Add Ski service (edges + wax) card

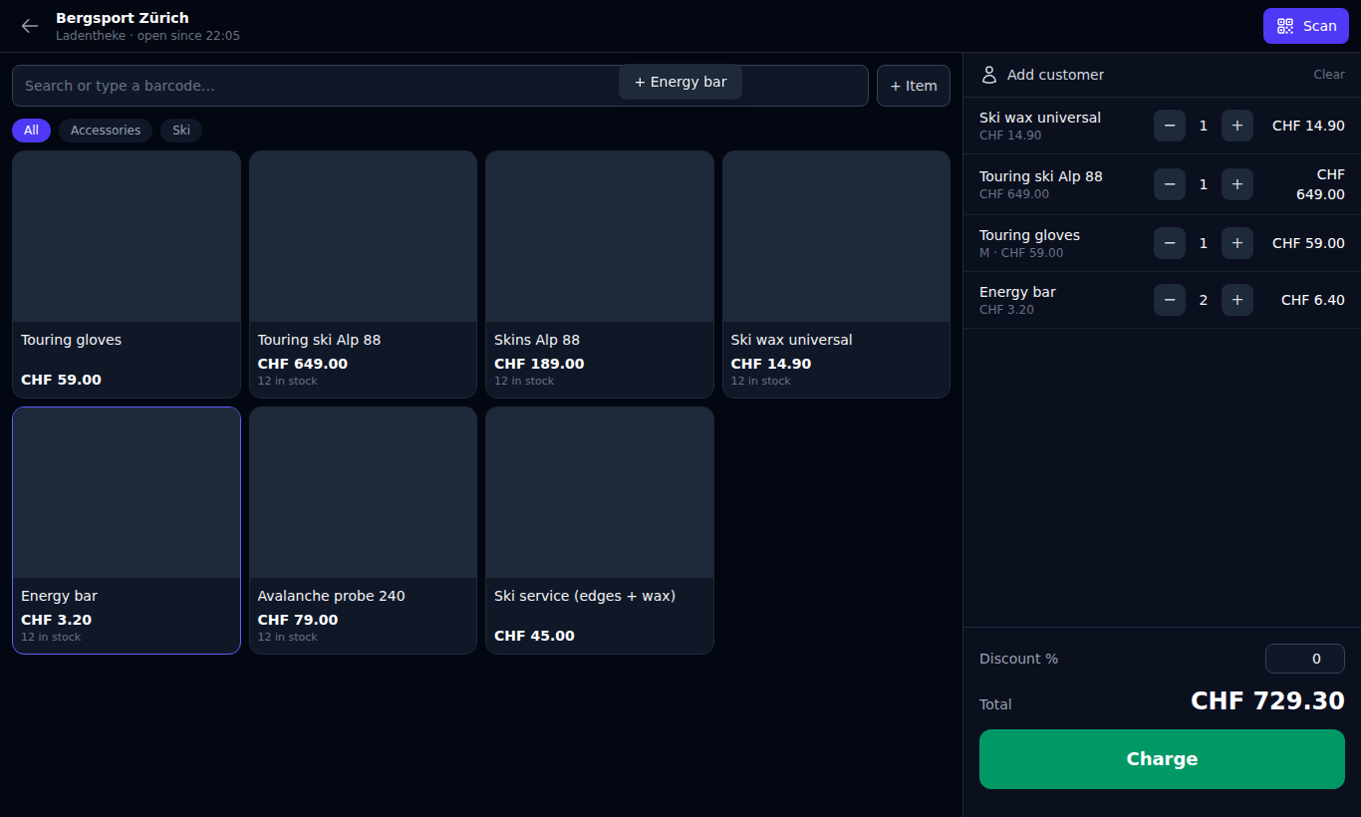600,530
